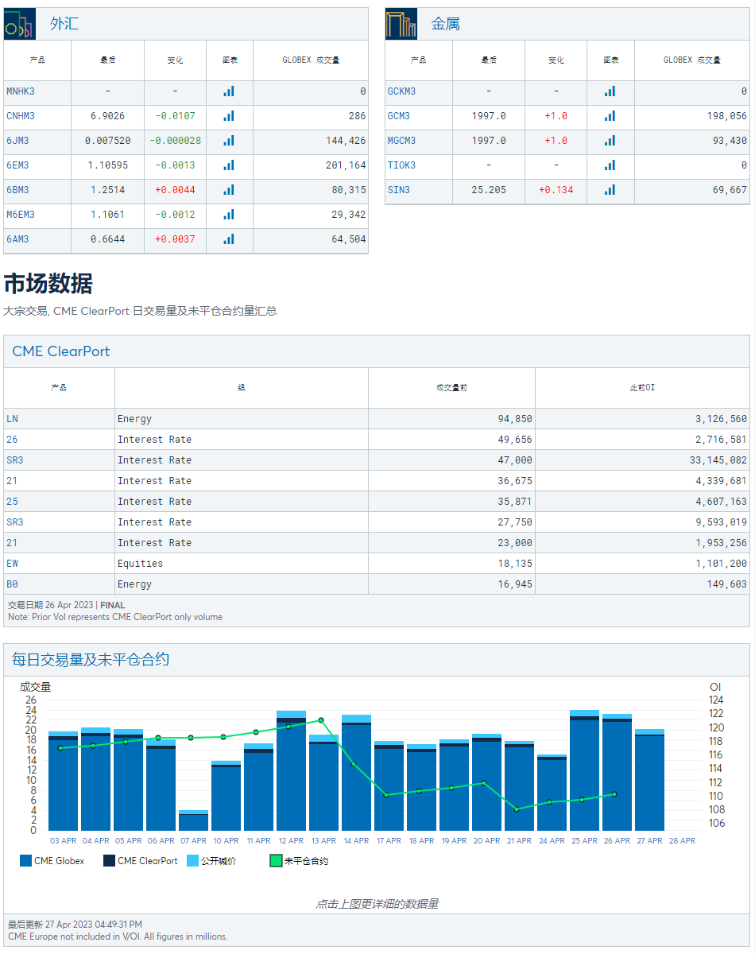The image size is (755, 954).
Task: Click the 33,145,082 open interest cell
Action: (x=643, y=460)
